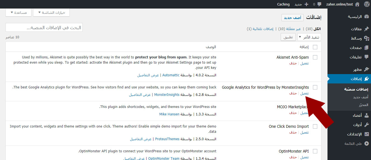Click the النسخة 4.0.2 version text
The width and height of the screenshot is (371, 160).
click(206, 75)
